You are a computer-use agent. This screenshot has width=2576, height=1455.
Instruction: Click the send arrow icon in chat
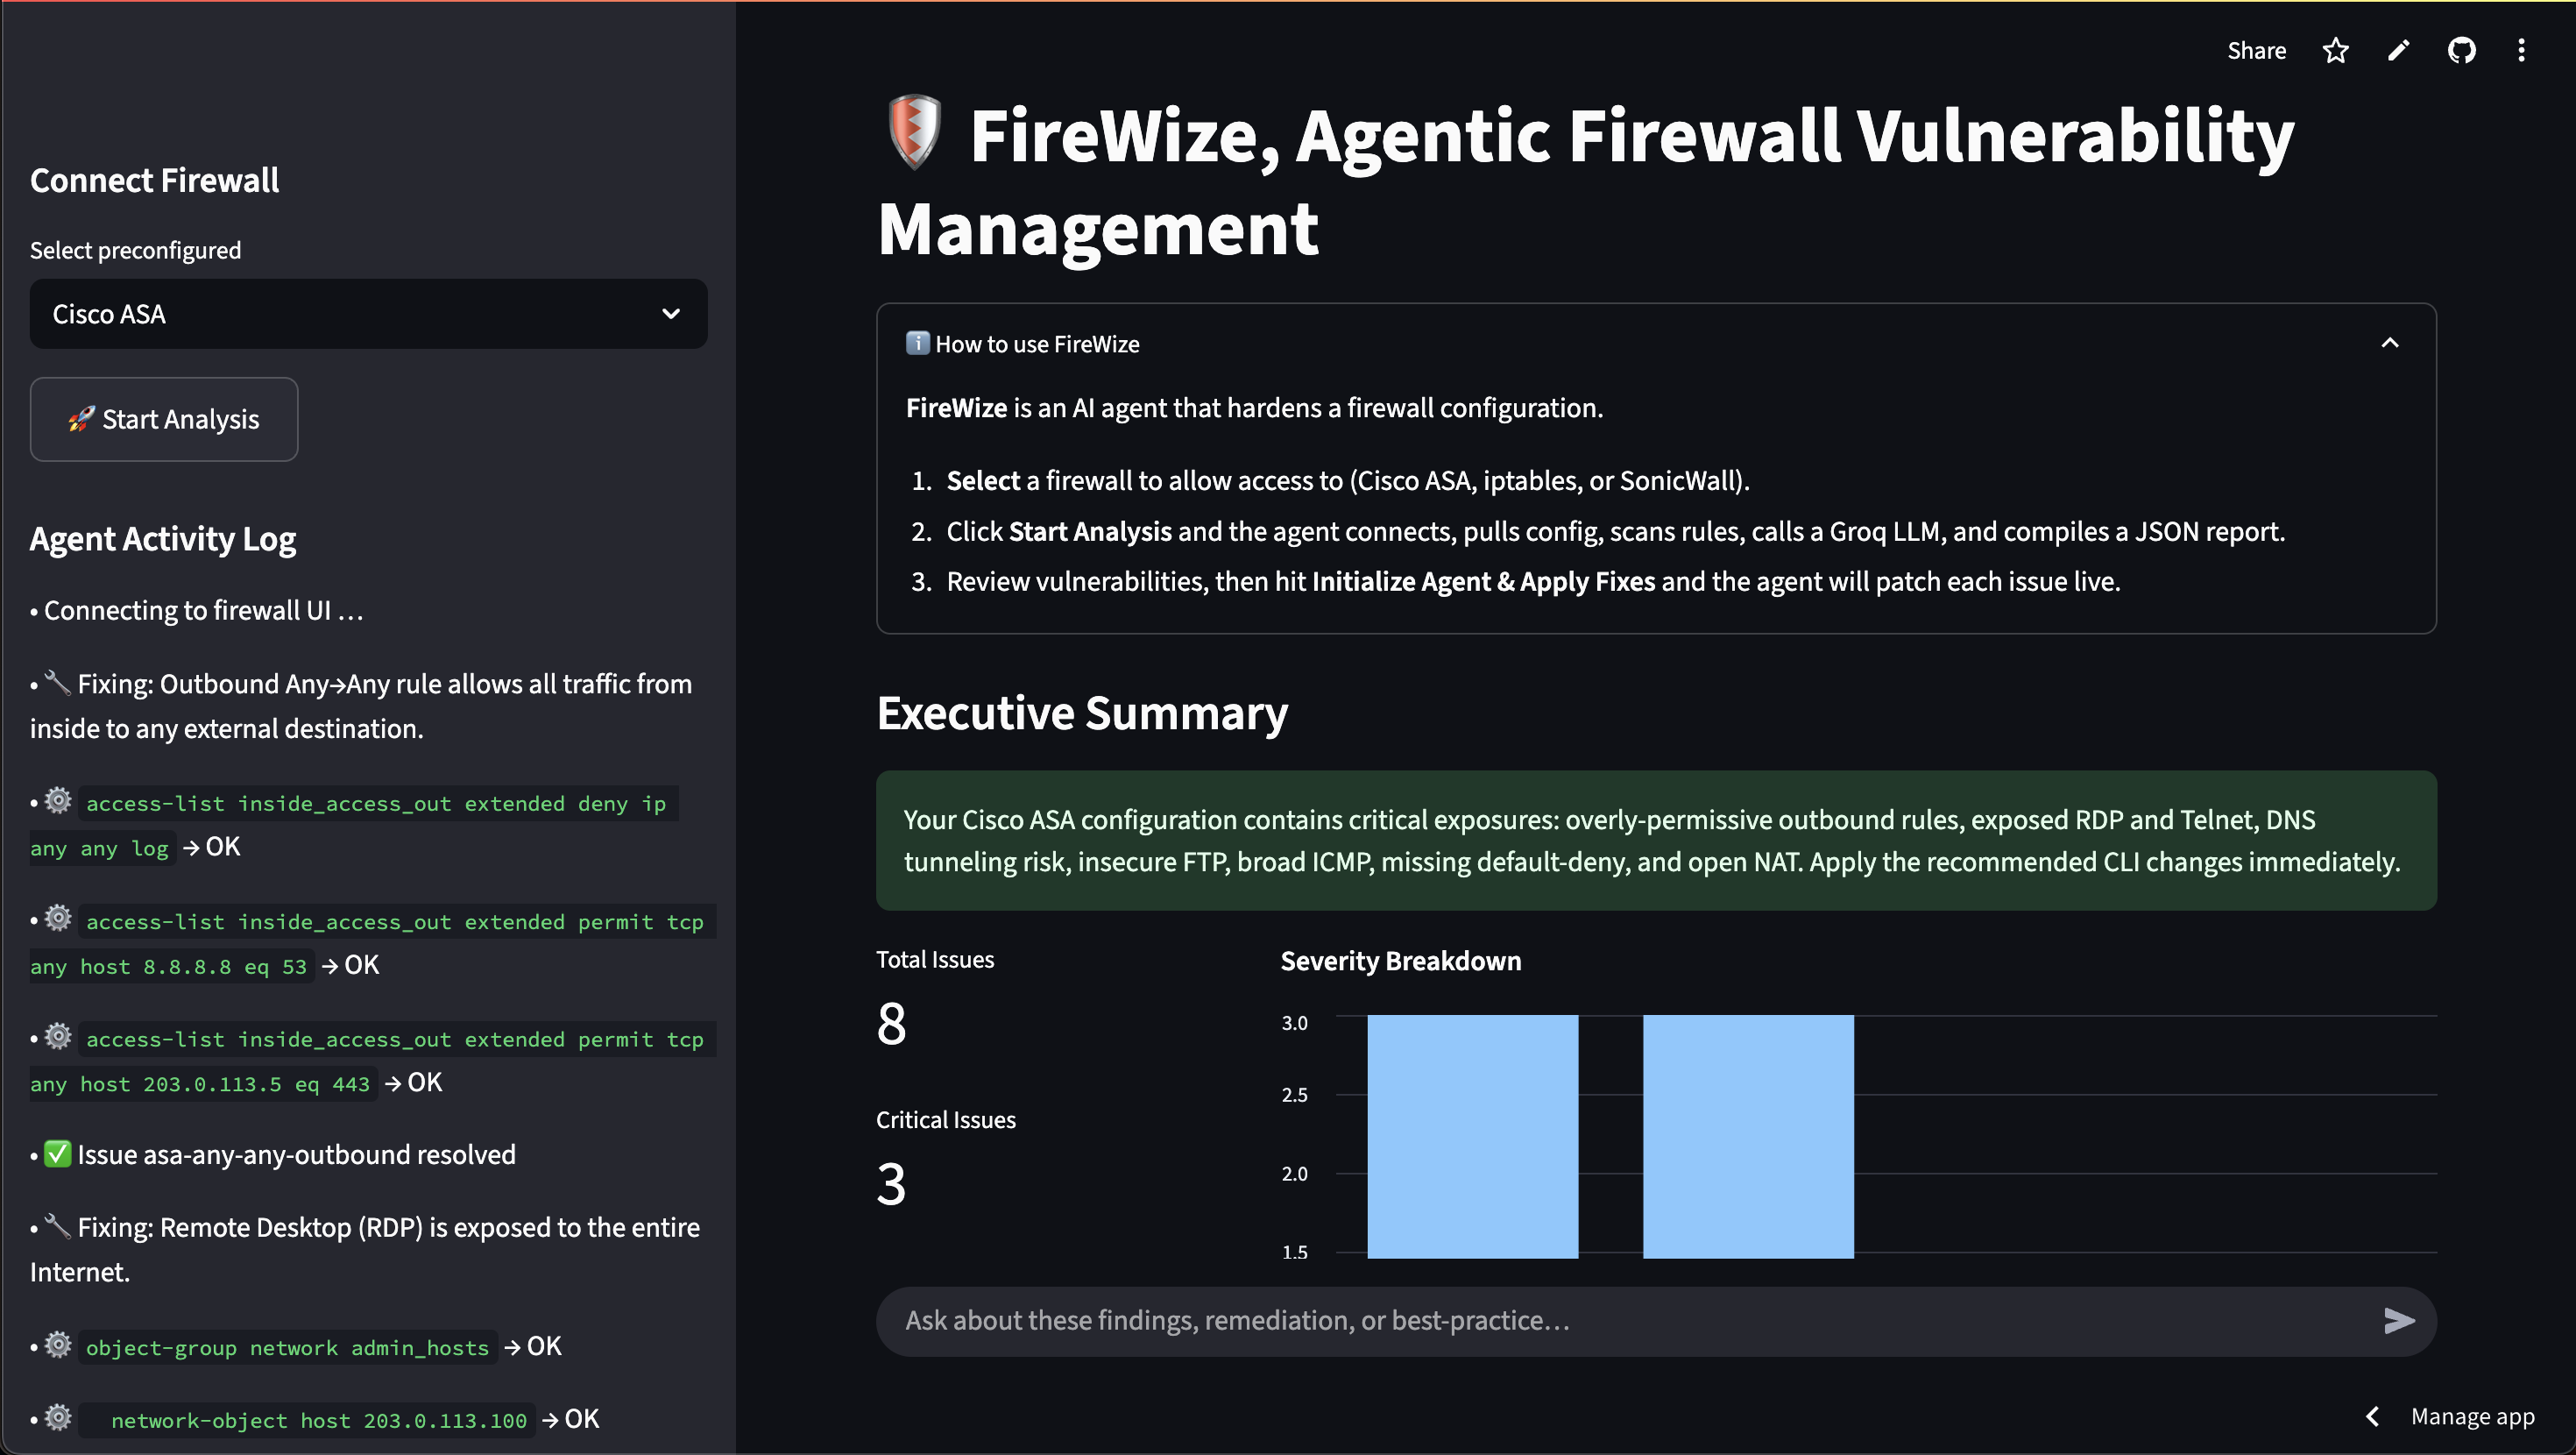click(x=2398, y=1321)
